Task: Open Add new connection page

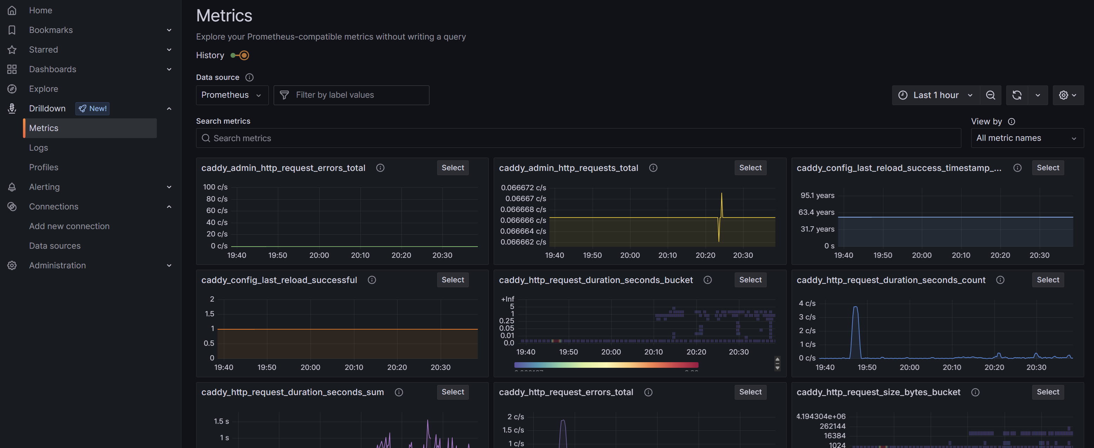Action: tap(69, 226)
